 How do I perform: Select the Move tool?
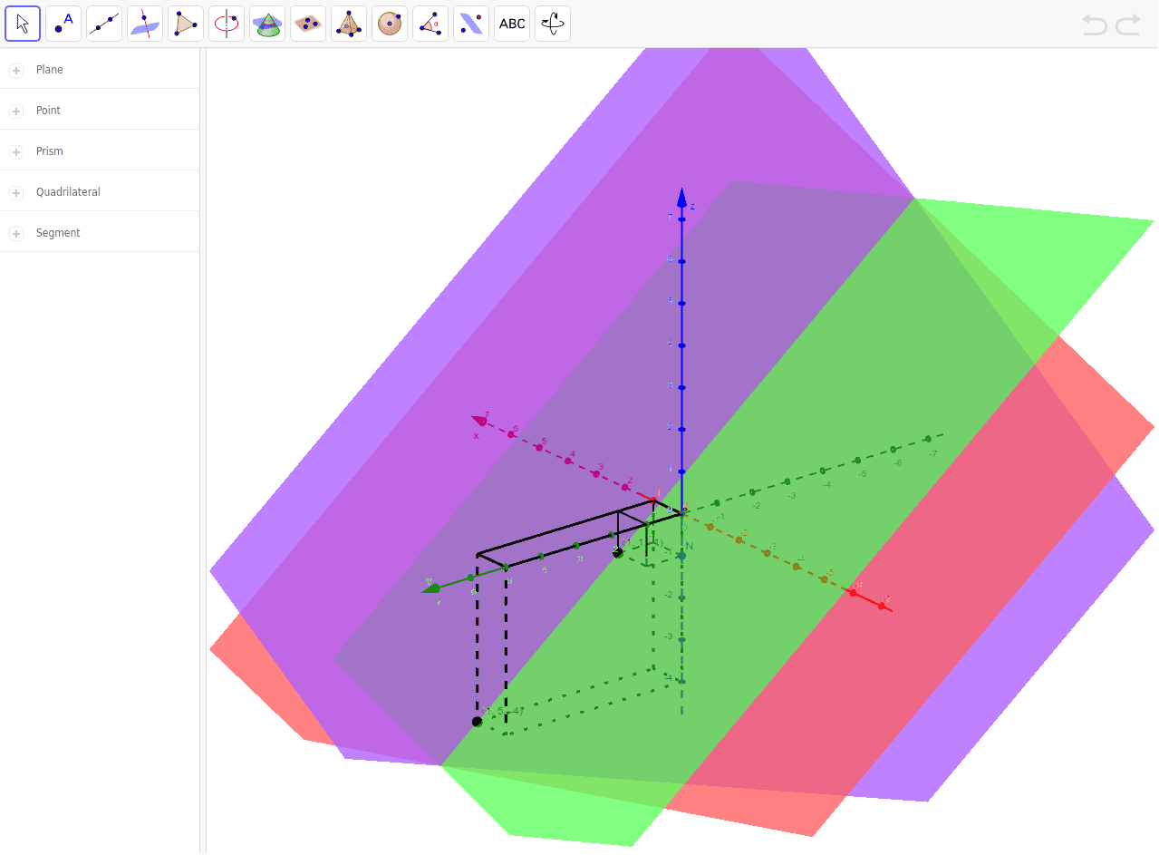tap(22, 23)
